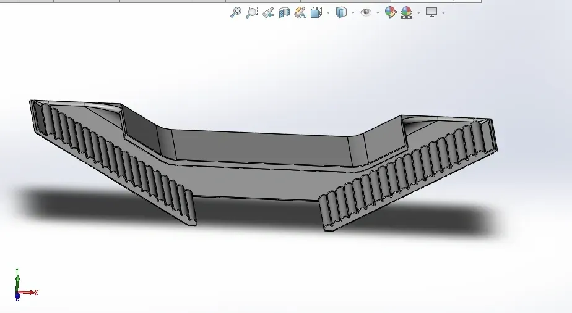Expand the Apply Scene dropdown arrow
572x313 pixels.
[418, 13]
